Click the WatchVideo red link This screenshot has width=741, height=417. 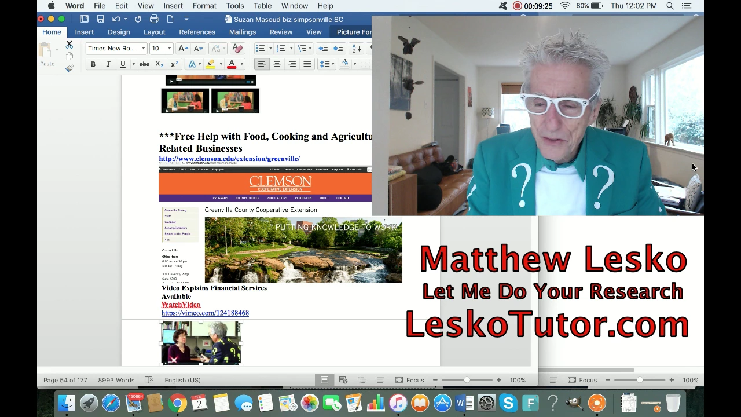(x=181, y=305)
